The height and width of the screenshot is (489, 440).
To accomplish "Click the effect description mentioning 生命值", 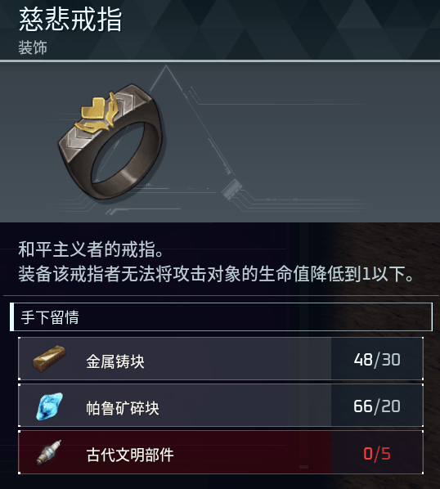I will point(216,274).
